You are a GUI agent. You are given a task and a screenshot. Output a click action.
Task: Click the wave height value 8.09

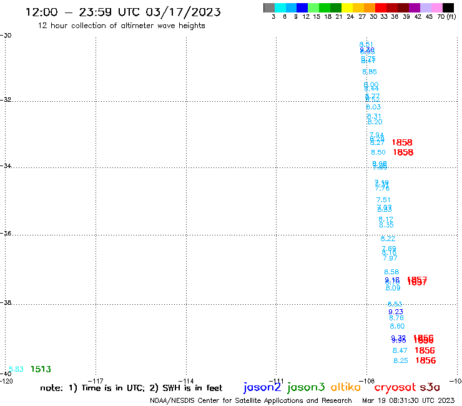[393, 288]
